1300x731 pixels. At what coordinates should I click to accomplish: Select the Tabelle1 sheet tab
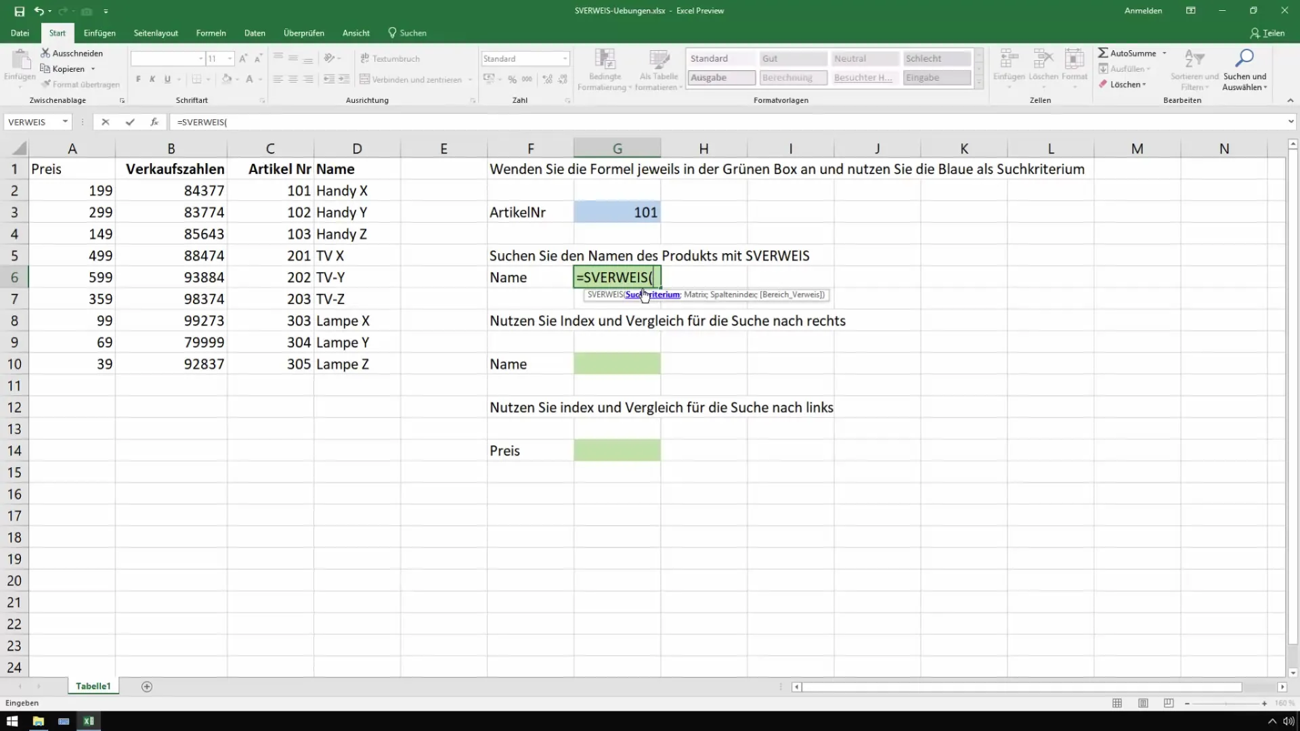click(93, 686)
